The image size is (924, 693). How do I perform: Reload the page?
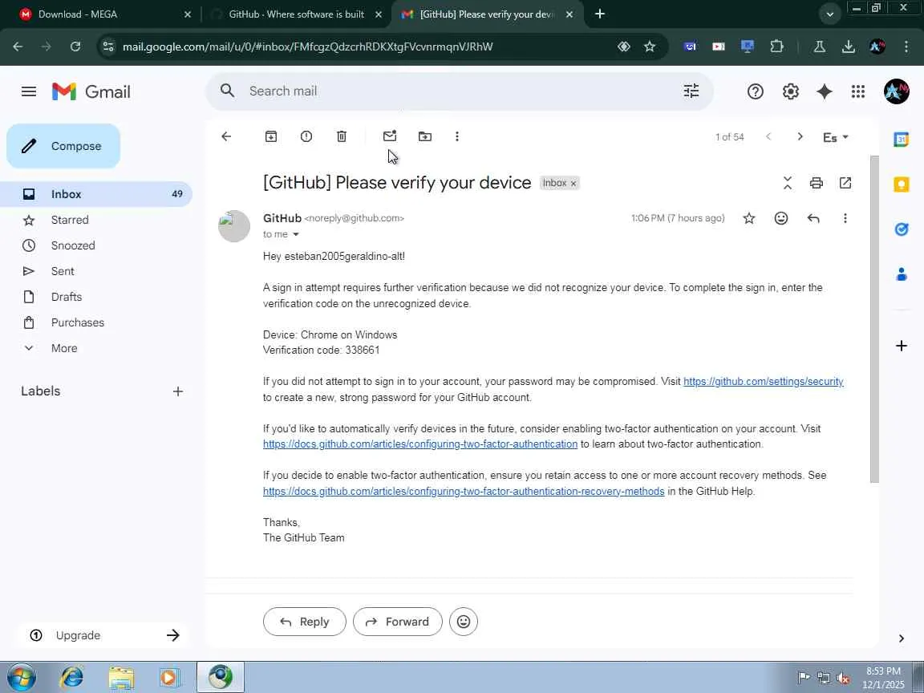coord(75,47)
